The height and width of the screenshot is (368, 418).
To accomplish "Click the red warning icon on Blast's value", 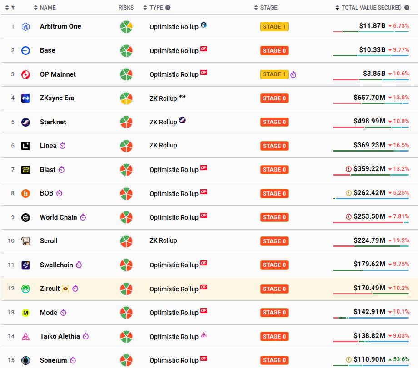I will pyautogui.click(x=348, y=169).
